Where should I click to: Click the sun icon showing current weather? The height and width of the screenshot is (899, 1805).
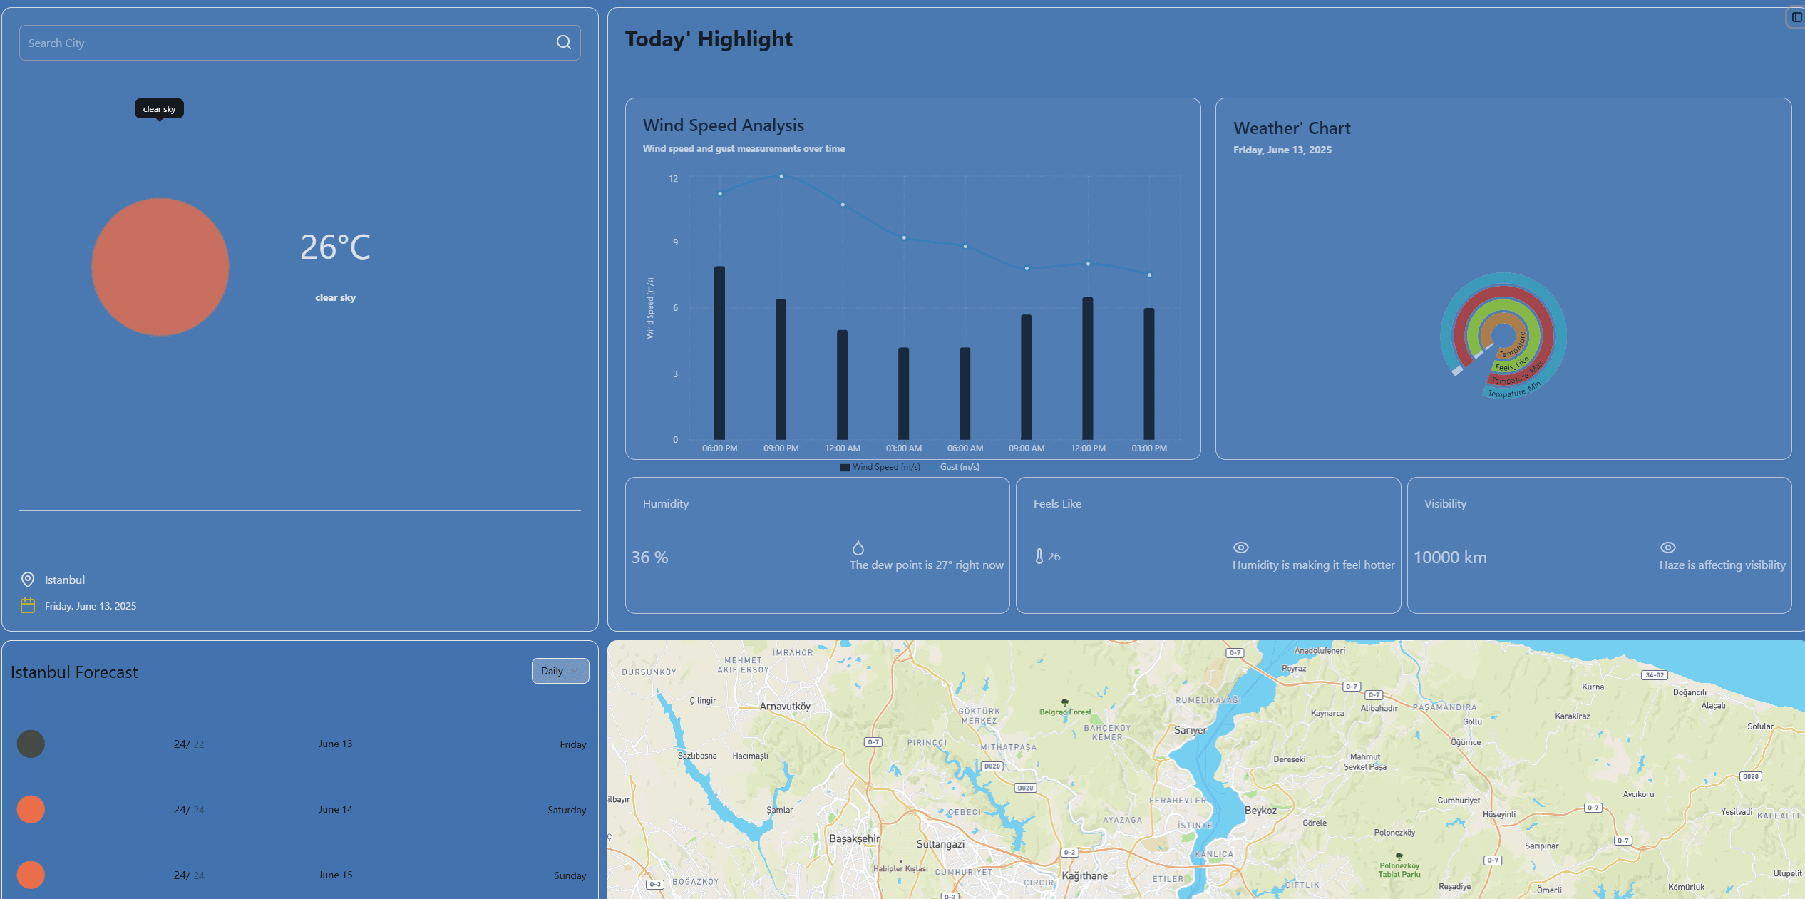coord(159,267)
